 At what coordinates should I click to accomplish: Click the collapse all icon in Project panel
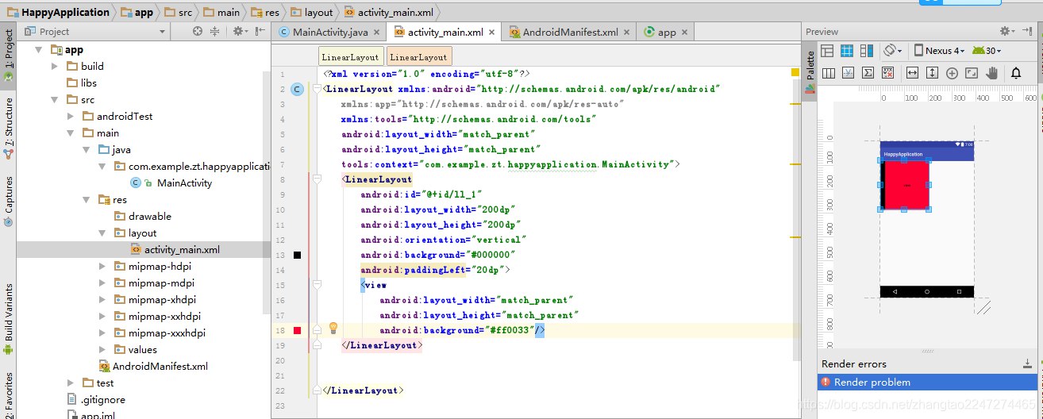click(x=215, y=32)
